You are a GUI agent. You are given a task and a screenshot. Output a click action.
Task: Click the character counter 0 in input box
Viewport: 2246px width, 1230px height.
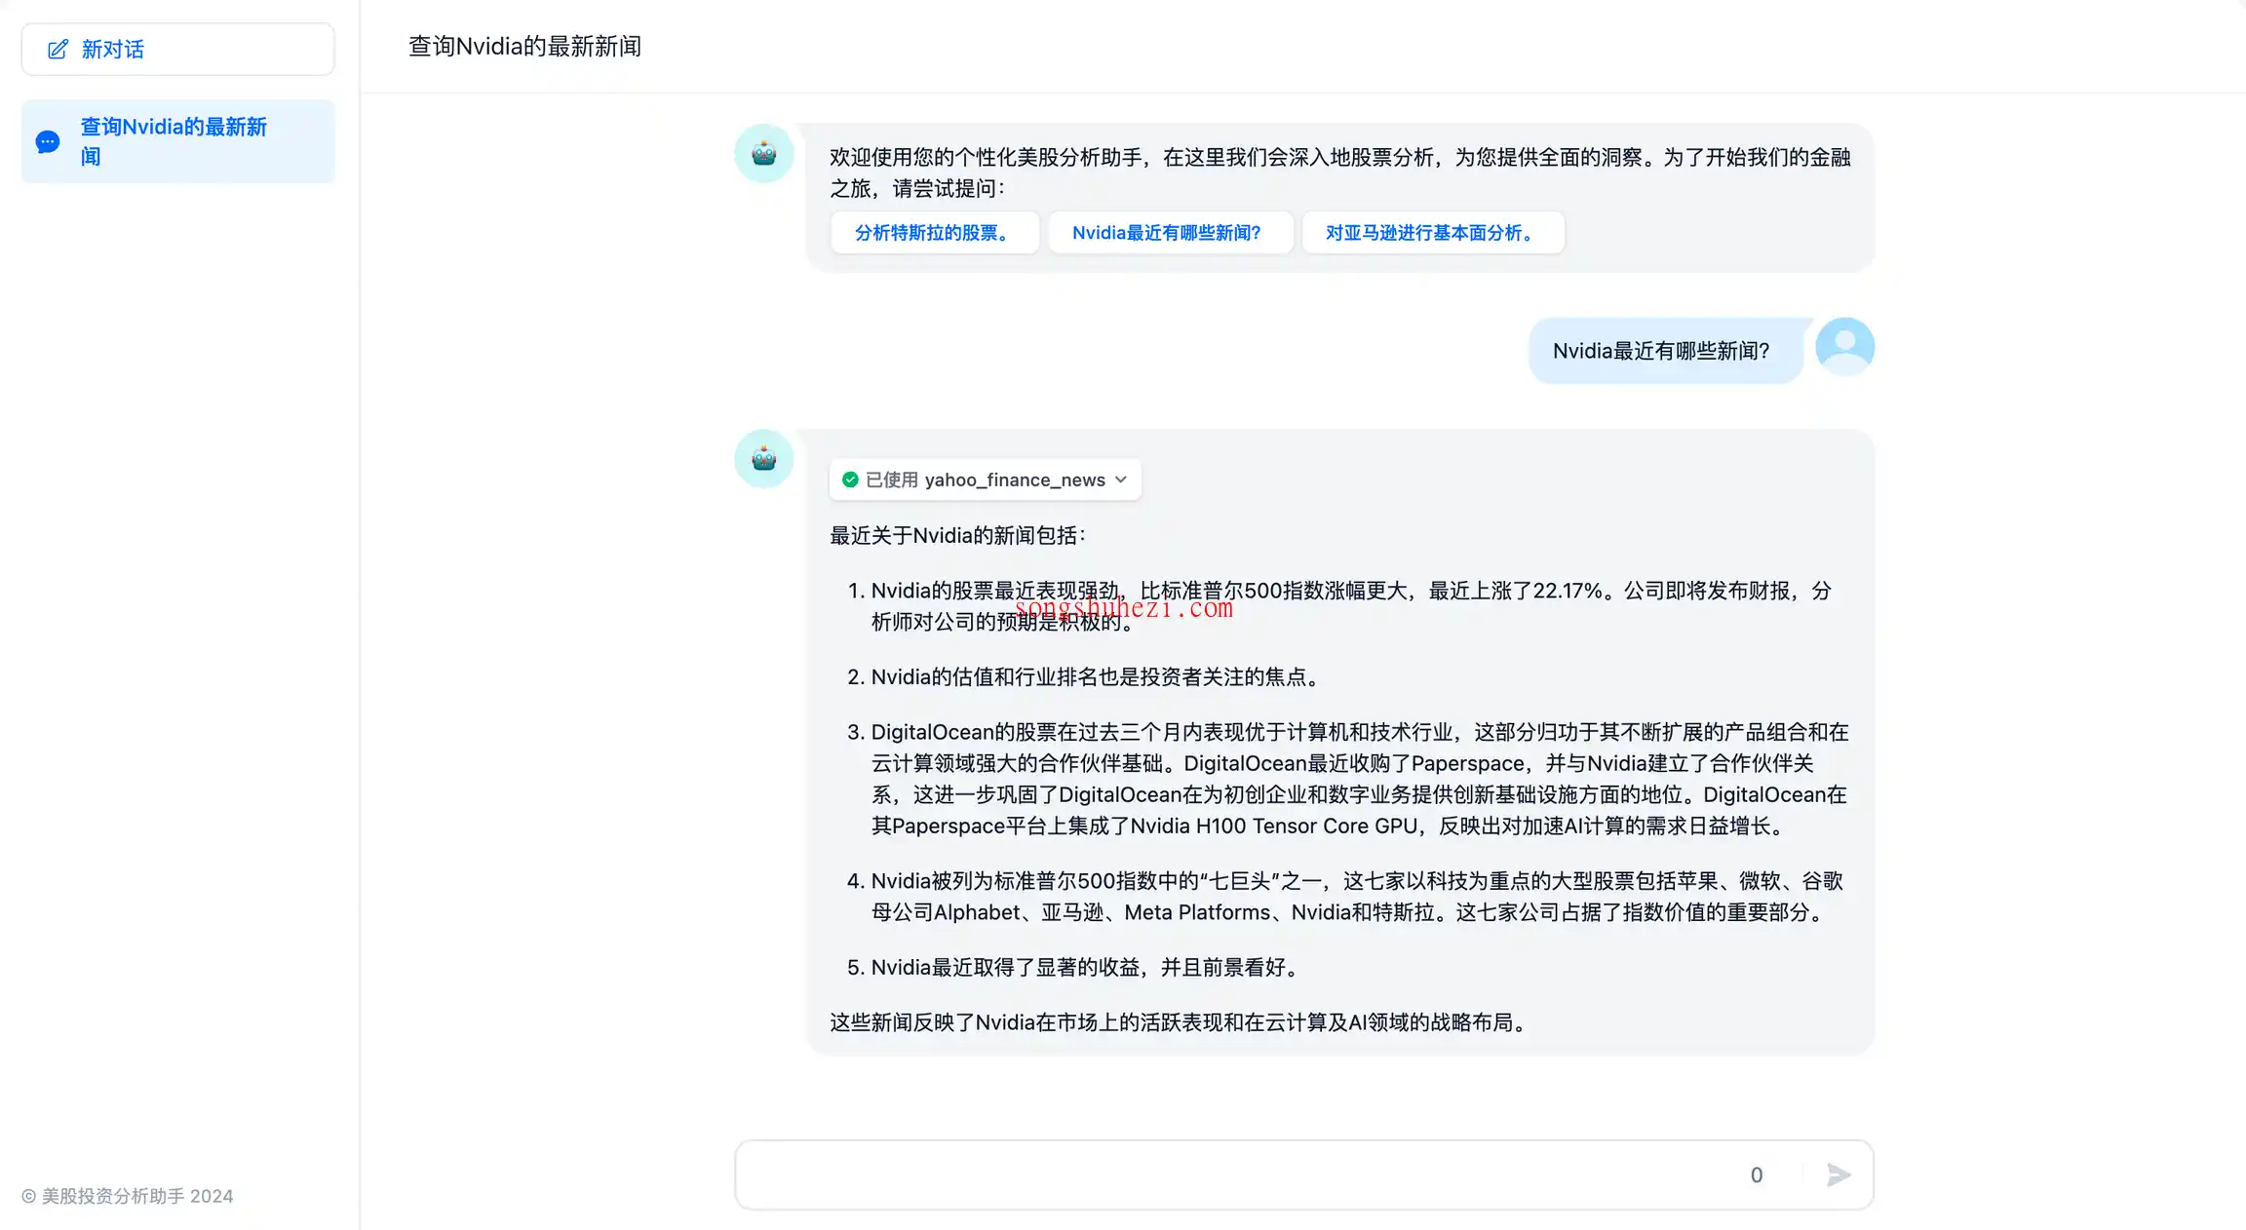click(1757, 1175)
